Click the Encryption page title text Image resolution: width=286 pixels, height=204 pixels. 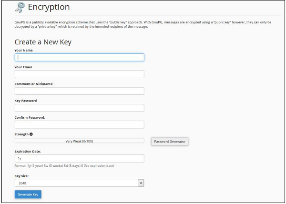point(49,8)
